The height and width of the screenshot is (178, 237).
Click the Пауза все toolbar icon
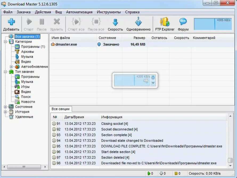pos(96,22)
